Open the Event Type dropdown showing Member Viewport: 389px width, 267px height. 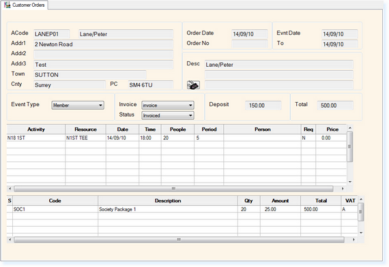(x=78, y=106)
